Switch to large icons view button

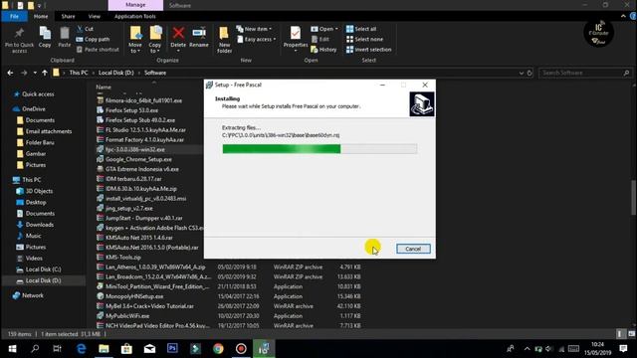point(631,334)
